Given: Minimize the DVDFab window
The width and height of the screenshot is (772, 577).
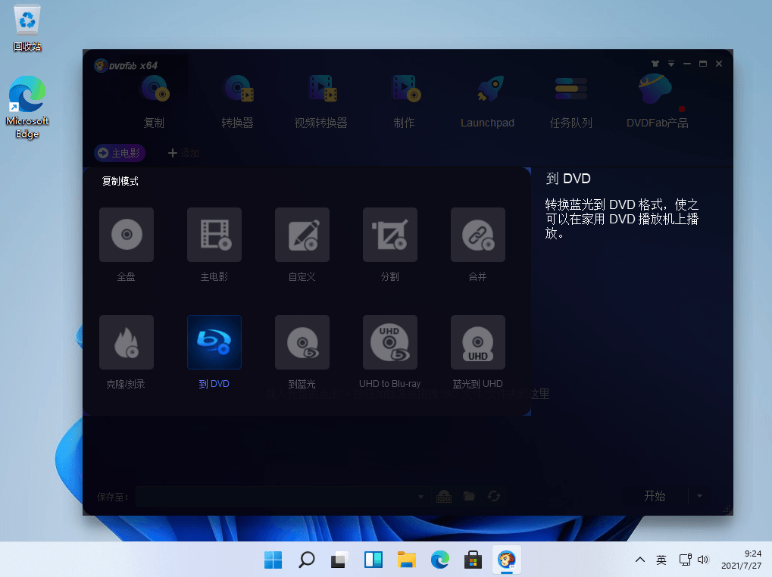Looking at the screenshot, I should [687, 64].
